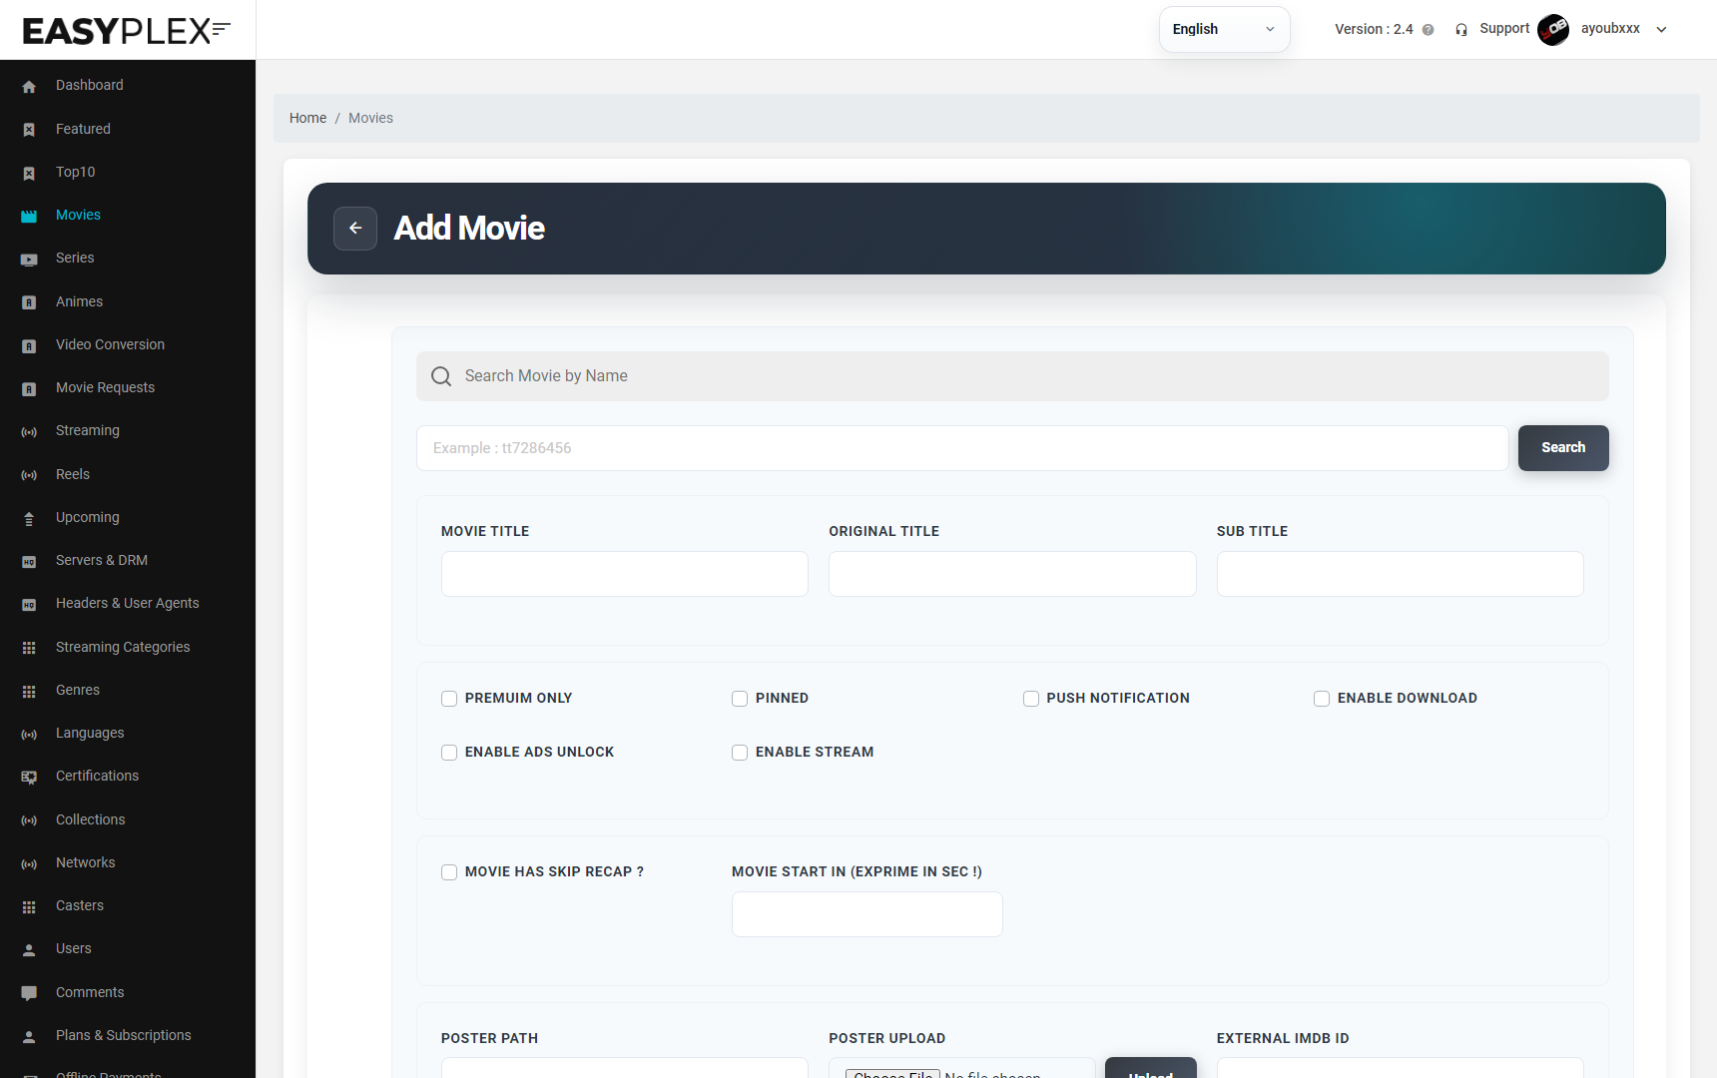Screen dimensions: 1717x1078
Task: Click the Reels broadcast icon
Action: tap(29, 475)
